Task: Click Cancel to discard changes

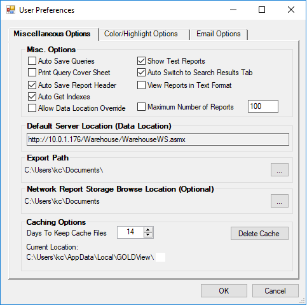Action: [275, 291]
